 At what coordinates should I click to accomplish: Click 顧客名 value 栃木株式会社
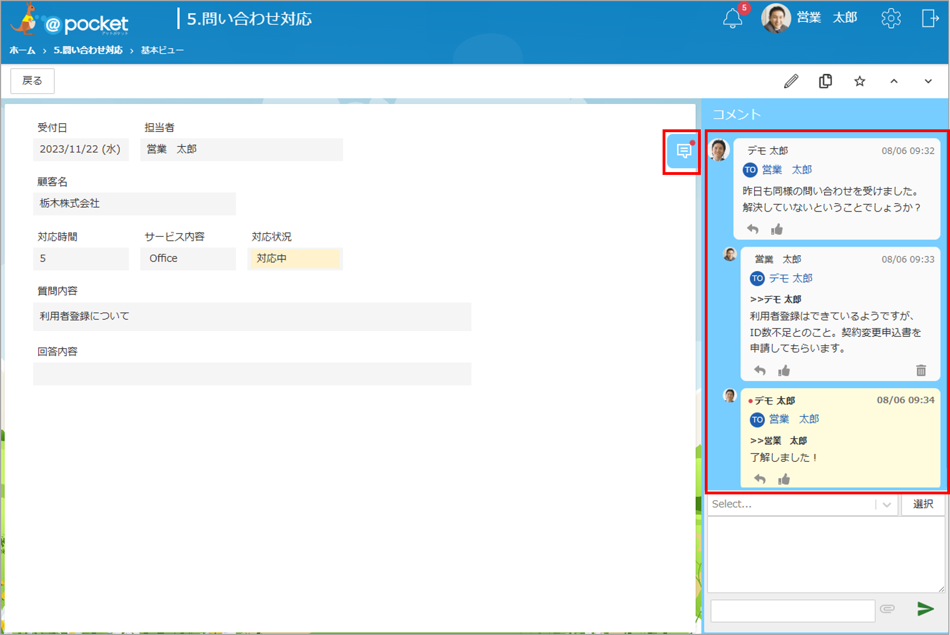pyautogui.click(x=134, y=204)
